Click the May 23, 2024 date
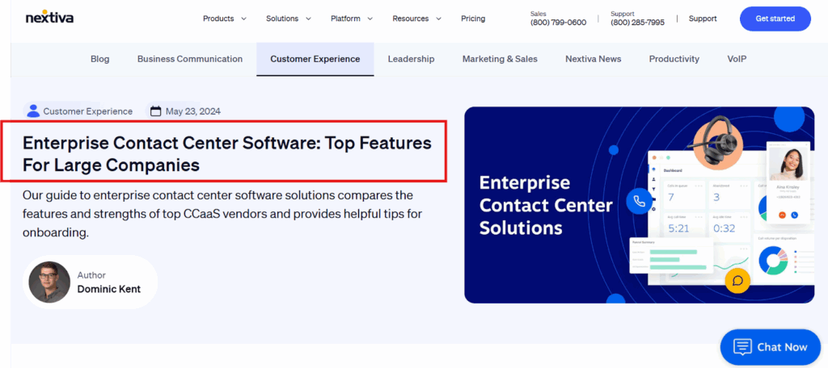 (192, 111)
